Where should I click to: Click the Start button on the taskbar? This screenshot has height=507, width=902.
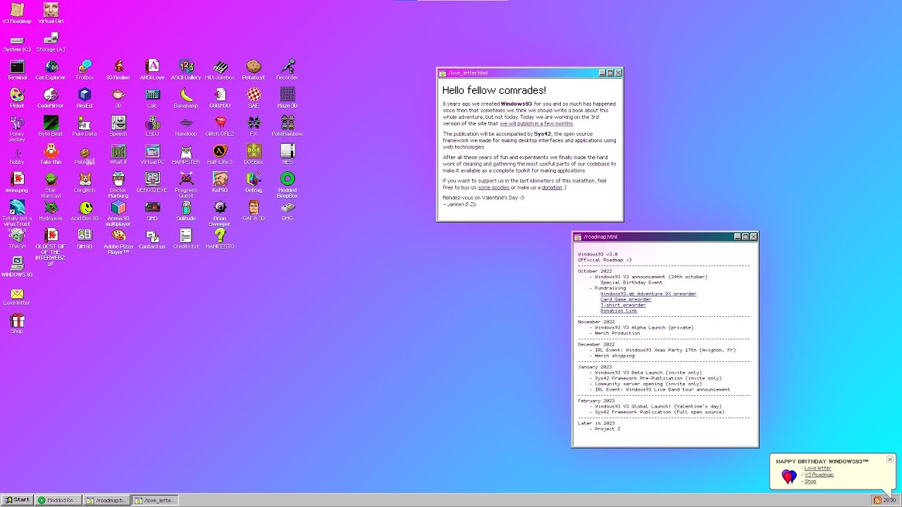17,500
